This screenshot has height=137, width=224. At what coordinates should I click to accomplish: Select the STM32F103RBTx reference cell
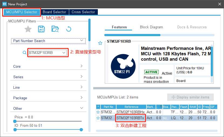point(131,118)
